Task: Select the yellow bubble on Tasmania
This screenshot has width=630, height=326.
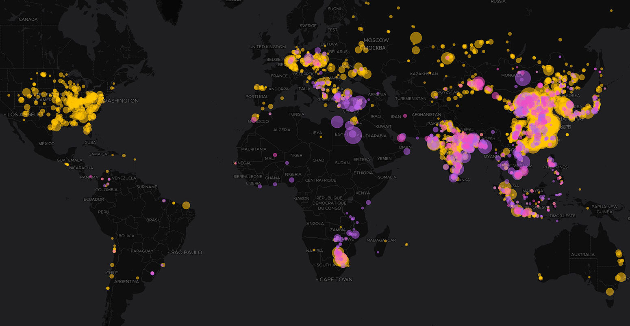Action: pyautogui.click(x=610, y=291)
